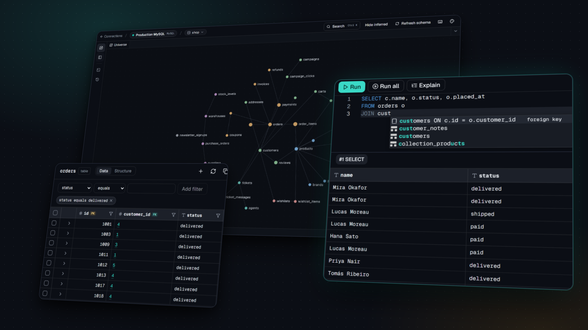Open the Search box in top bar

[342, 26]
